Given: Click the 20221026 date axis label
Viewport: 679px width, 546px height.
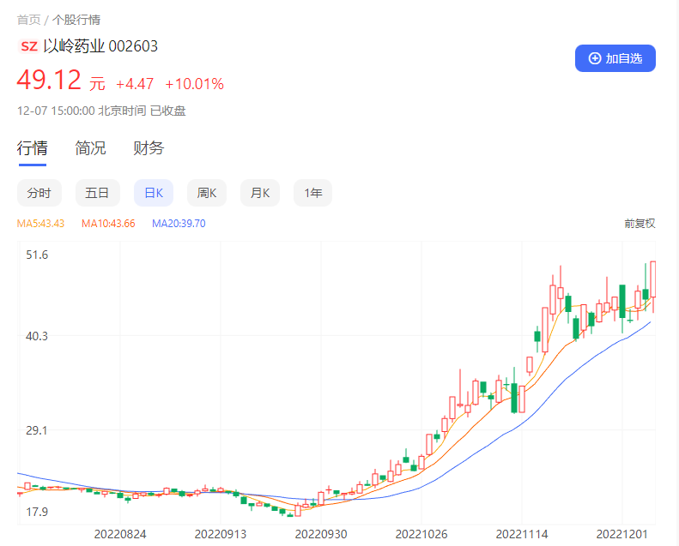Looking at the screenshot, I should pos(421,534).
